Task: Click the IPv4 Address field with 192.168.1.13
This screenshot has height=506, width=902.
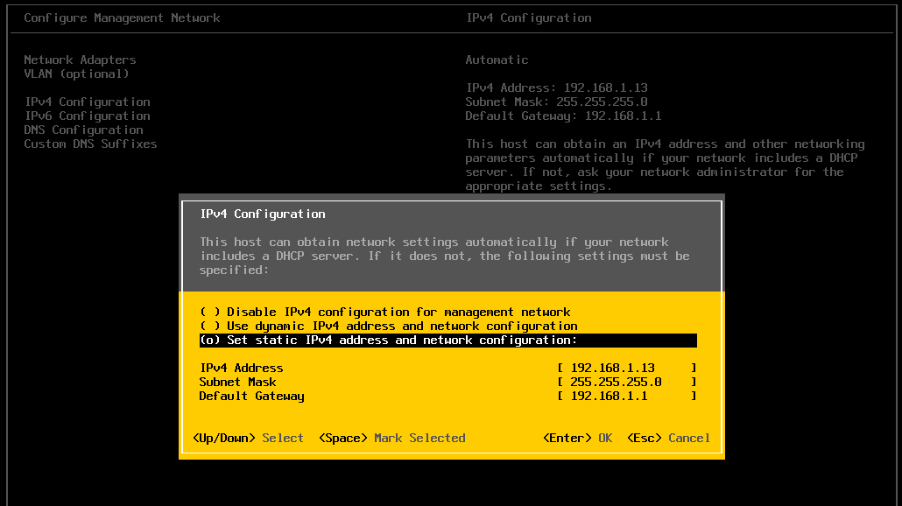Action: point(626,368)
